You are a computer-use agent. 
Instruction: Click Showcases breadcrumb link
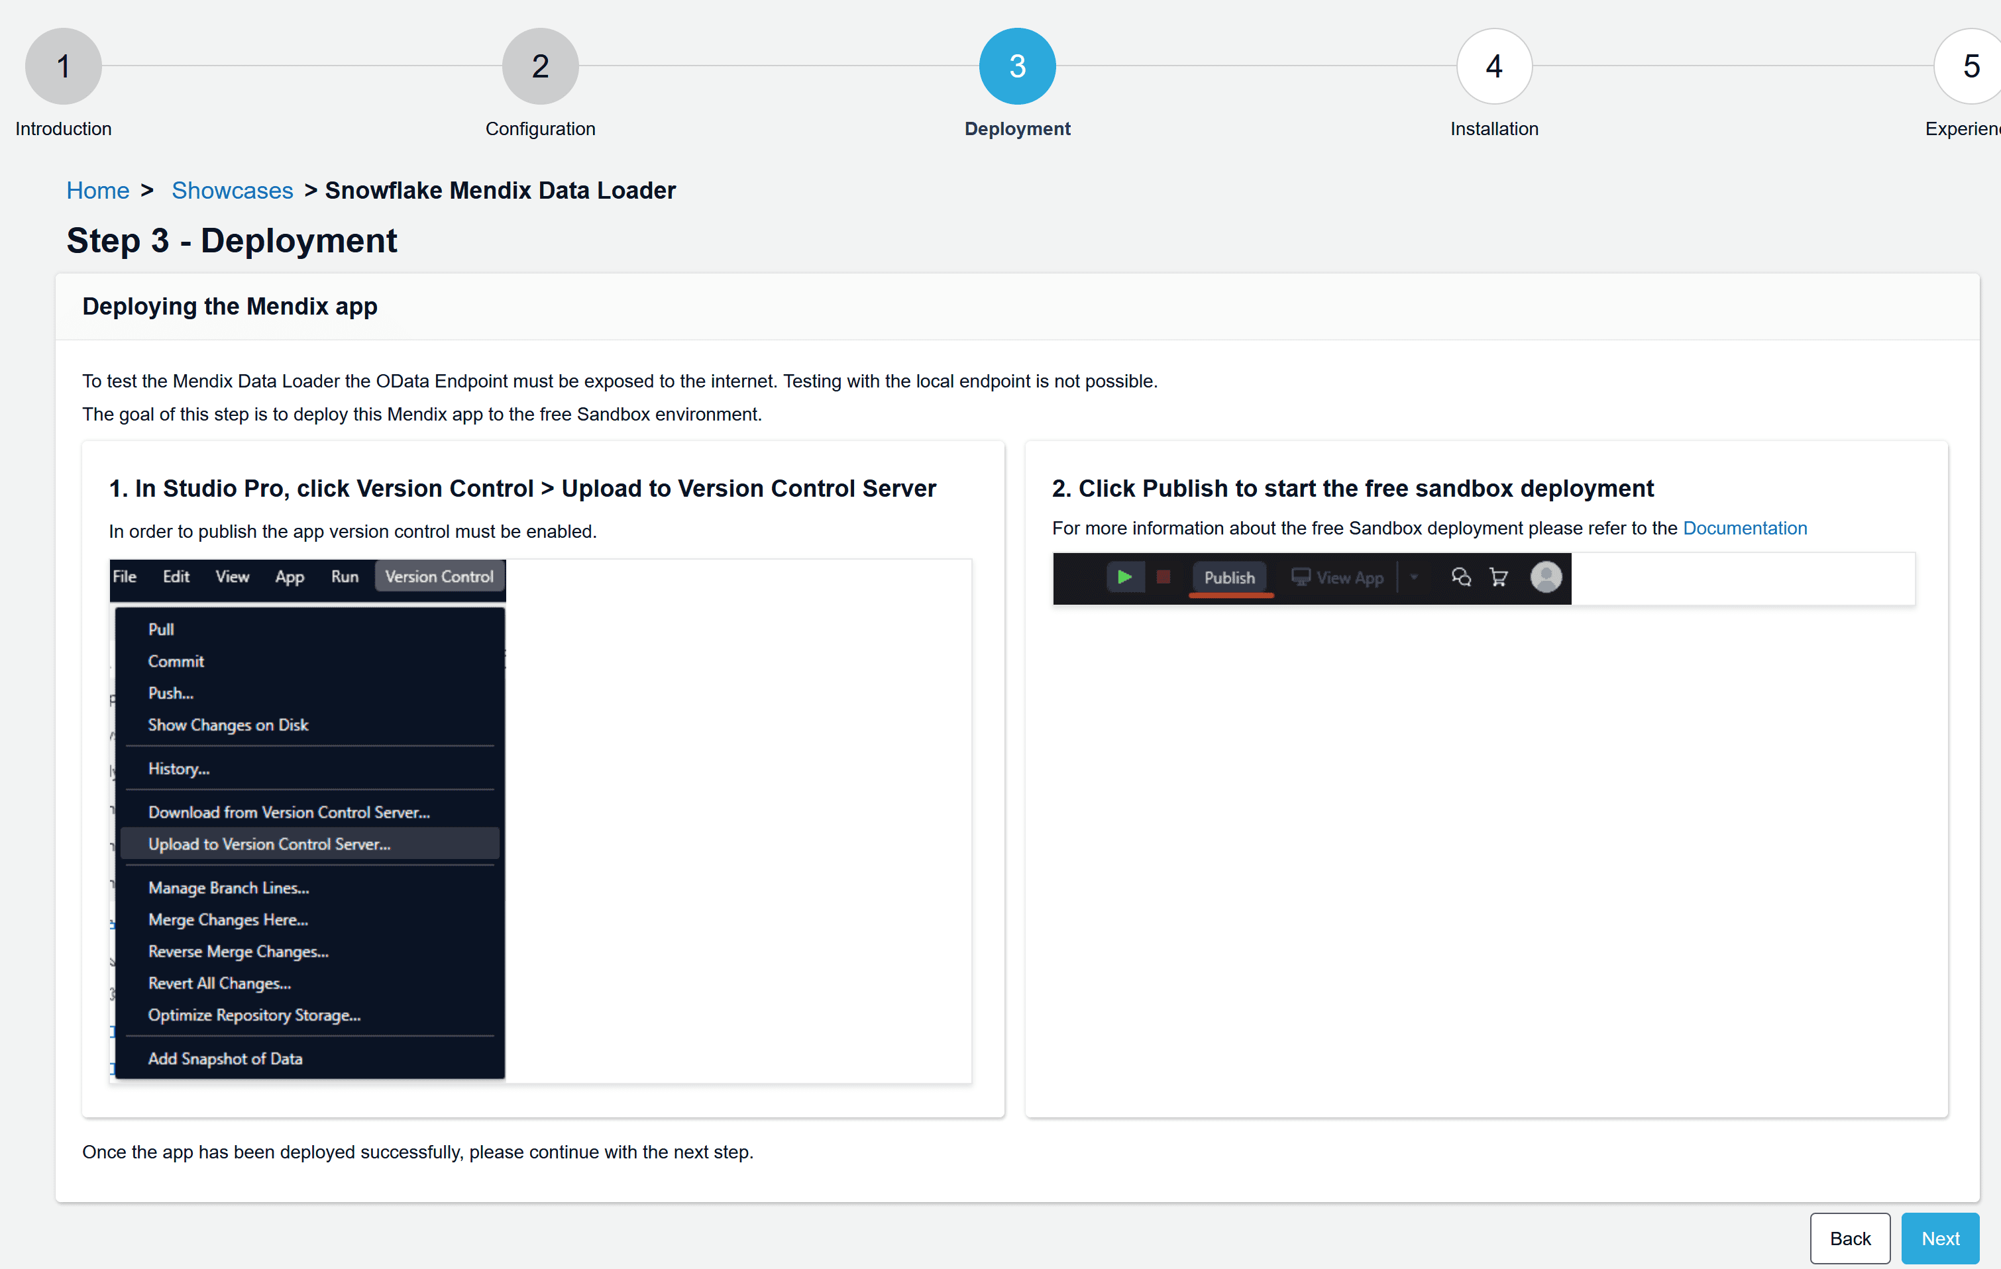coord(232,189)
